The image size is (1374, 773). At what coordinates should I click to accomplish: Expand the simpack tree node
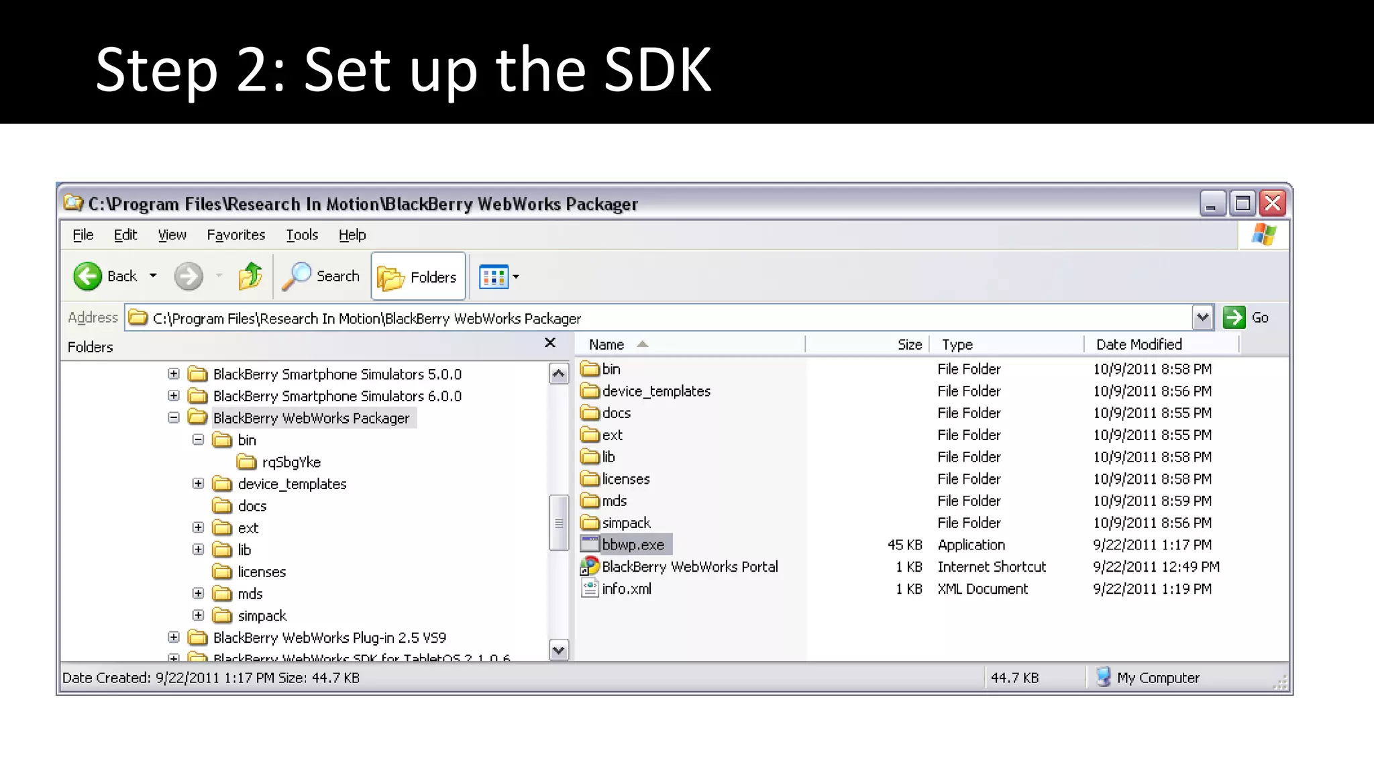click(x=198, y=615)
